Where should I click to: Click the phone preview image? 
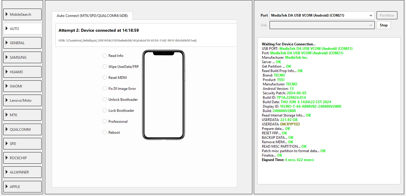pyautogui.click(x=163, y=95)
